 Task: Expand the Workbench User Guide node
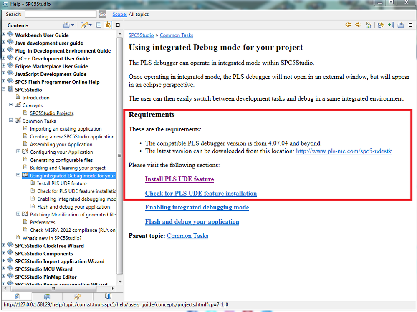click(x=3, y=34)
